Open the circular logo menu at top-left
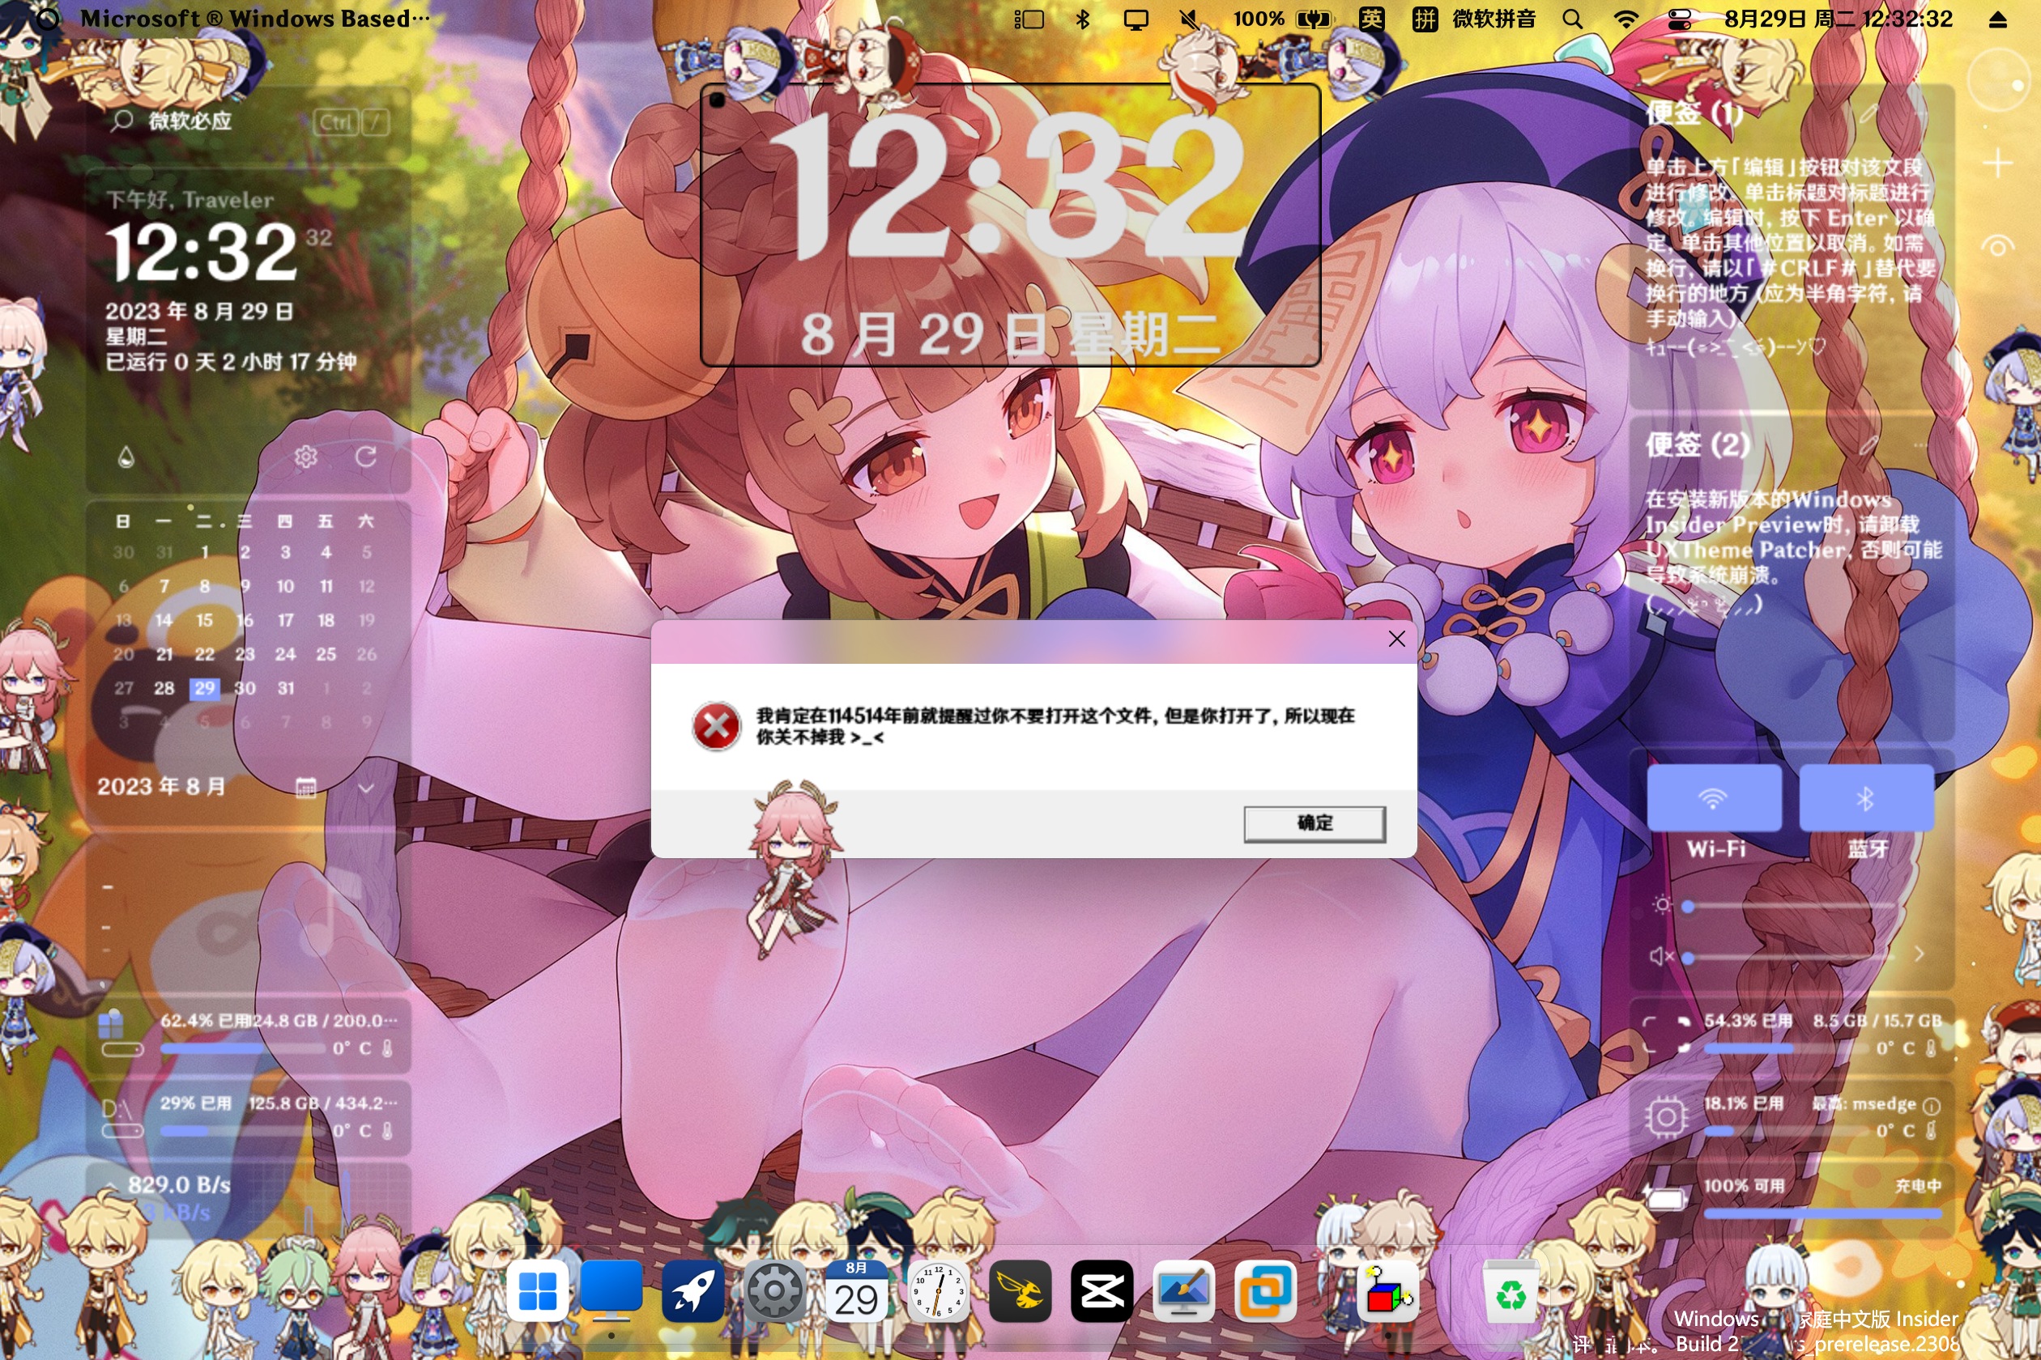 (x=48, y=19)
